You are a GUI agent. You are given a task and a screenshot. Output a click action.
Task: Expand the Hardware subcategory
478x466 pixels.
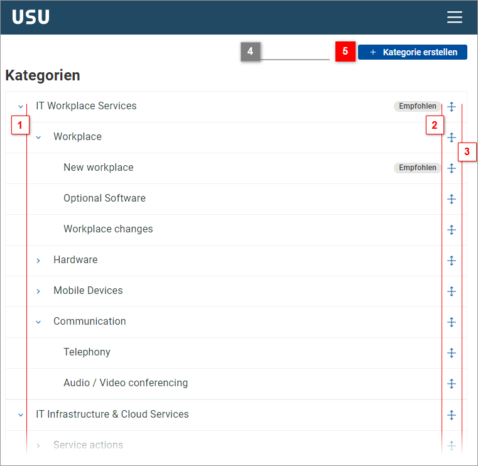(x=38, y=261)
